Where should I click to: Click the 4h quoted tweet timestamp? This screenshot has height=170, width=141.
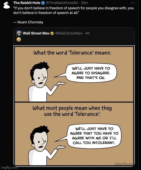click(87, 33)
